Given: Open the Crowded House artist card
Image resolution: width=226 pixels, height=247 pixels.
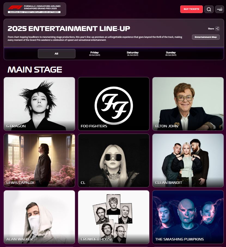Looking at the screenshot, I should pyautogui.click(x=114, y=217).
